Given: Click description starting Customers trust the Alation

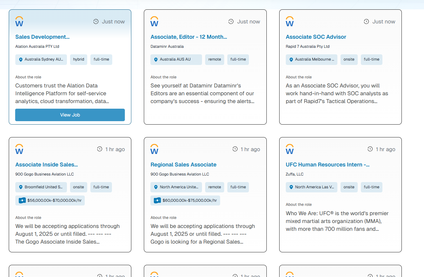Looking at the screenshot, I should [62, 93].
